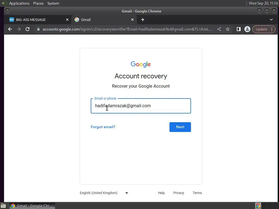Click the address bar URL
Viewport: 279px width, 209px height.
coord(128,29)
